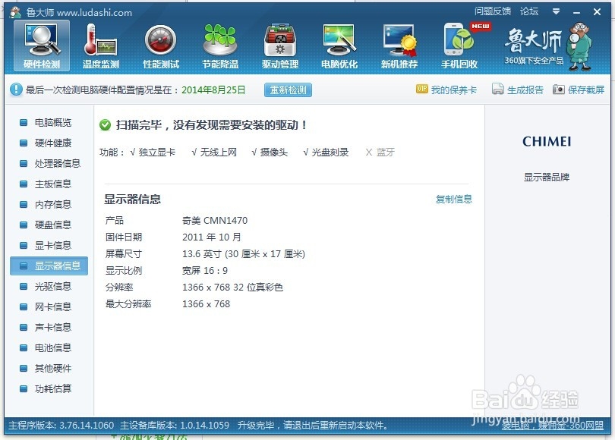Open the 驱动管理 driver manager
This screenshot has width=615, height=440.
tap(279, 44)
